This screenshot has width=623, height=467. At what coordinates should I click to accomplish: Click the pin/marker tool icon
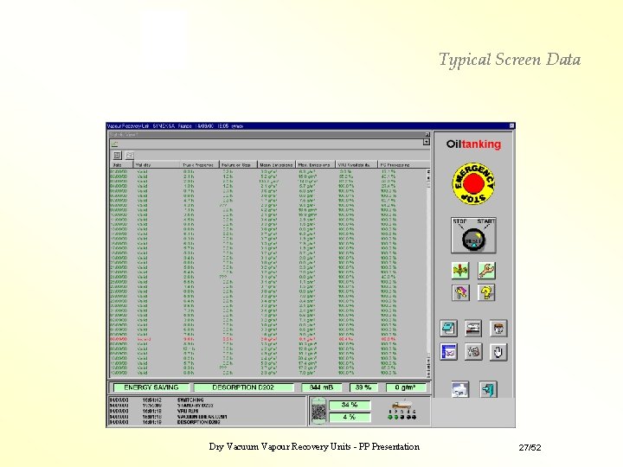(x=460, y=292)
